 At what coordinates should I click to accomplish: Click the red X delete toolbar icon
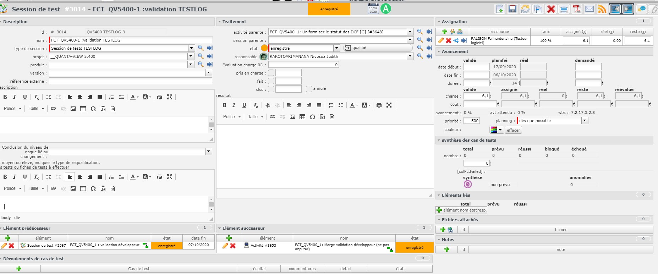[x=551, y=9]
